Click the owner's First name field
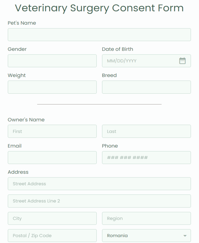 point(52,131)
